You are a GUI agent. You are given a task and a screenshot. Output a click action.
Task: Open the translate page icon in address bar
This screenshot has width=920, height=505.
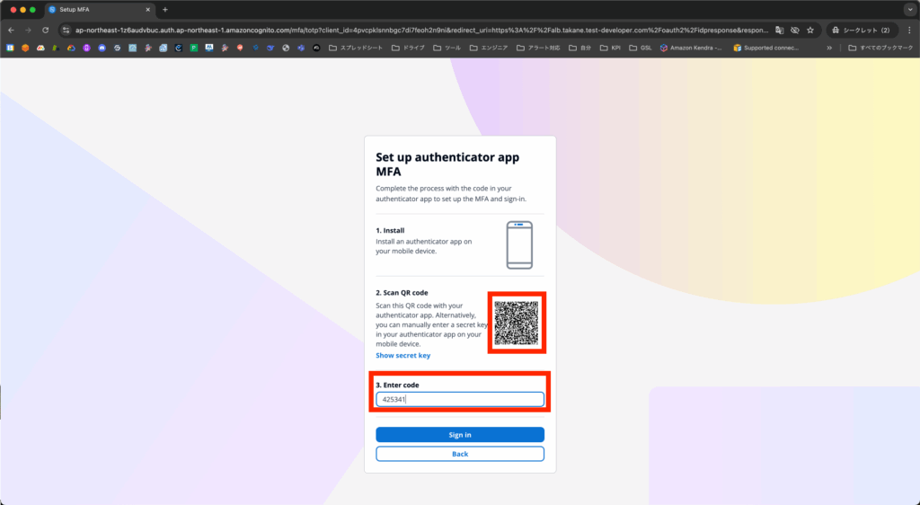779,30
